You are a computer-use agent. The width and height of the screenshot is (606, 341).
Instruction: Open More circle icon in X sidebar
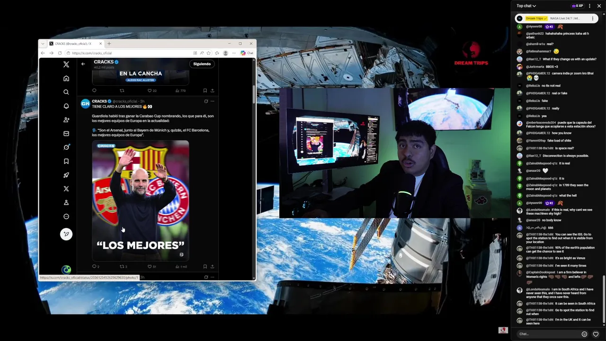66,216
